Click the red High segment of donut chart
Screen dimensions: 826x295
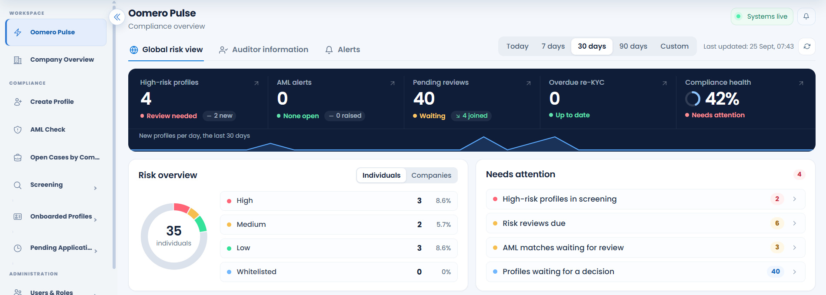point(181,207)
